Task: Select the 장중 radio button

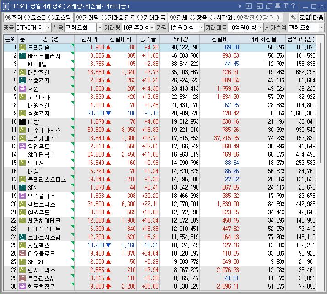Action: (193, 17)
